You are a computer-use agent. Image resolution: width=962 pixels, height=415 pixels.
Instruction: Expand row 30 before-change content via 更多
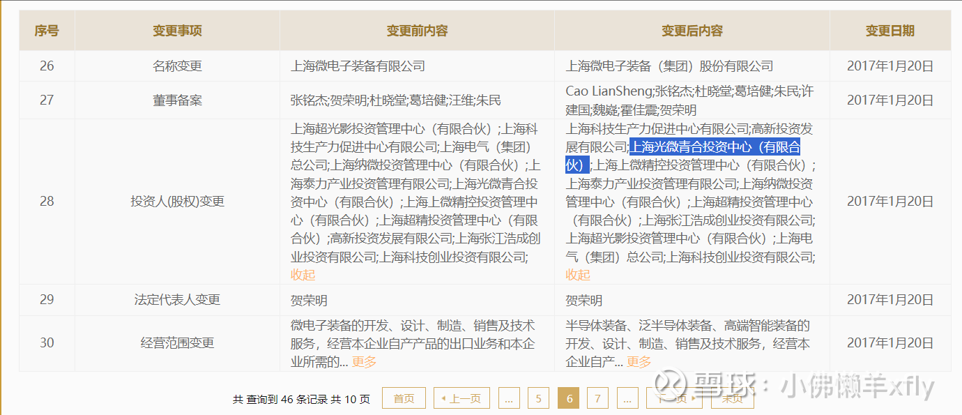point(364,361)
